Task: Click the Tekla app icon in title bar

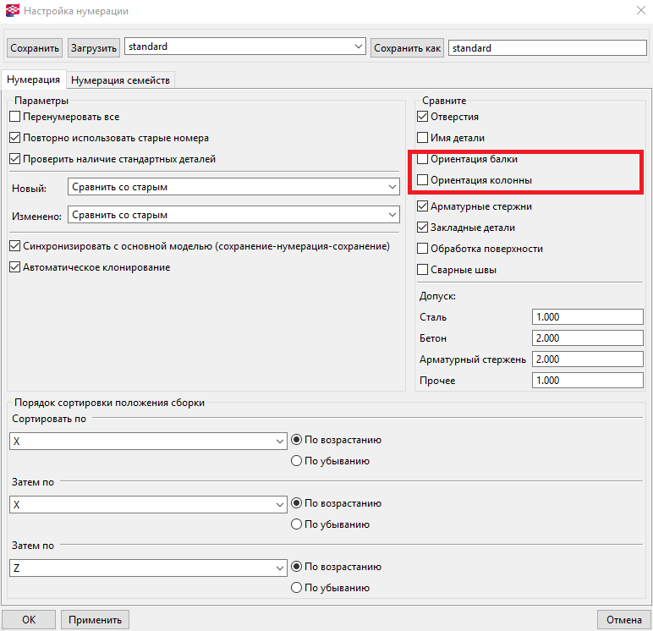Action: point(11,12)
